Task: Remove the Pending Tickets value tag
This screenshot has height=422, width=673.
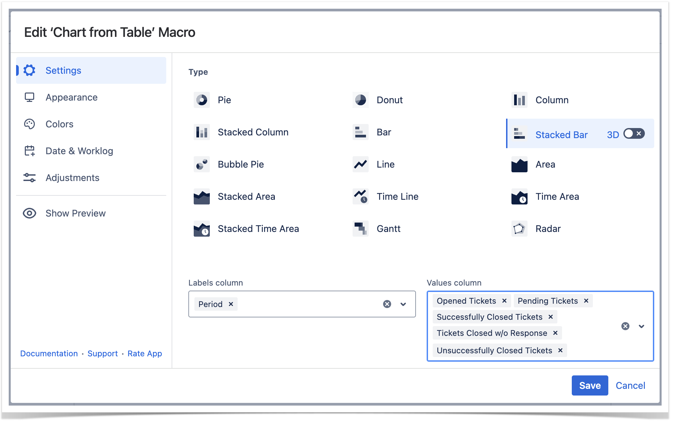Action: coord(586,301)
